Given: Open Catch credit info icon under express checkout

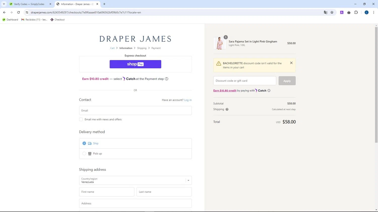Looking at the screenshot, I should tap(166, 79).
